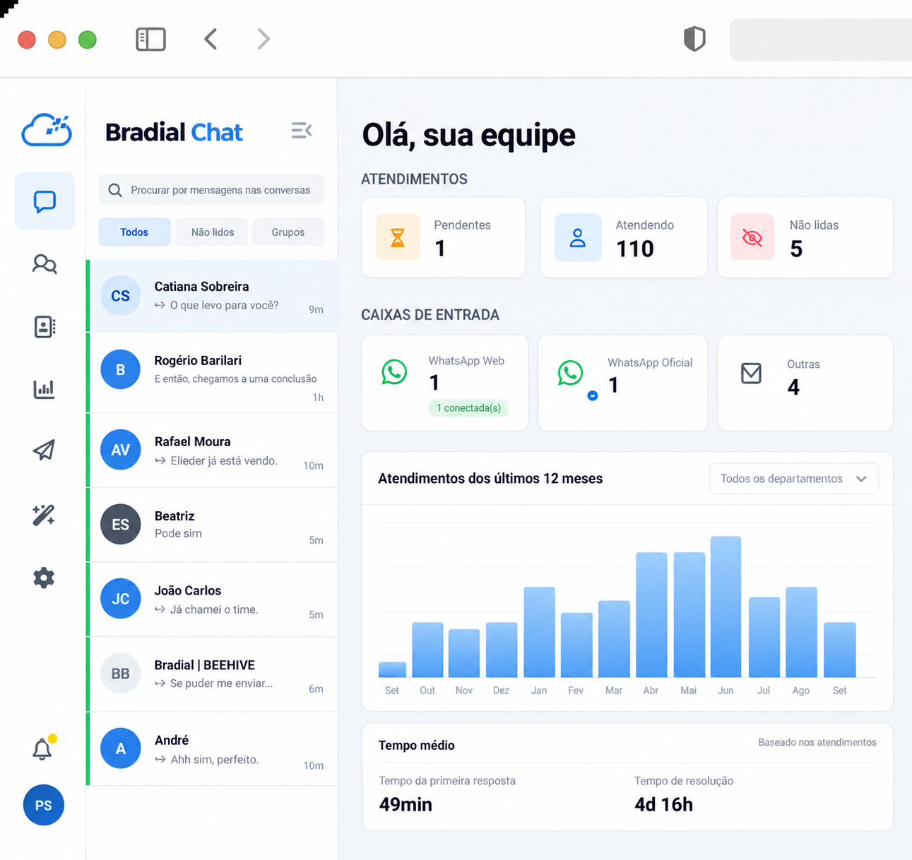Open the Rogério Barilari conversation

tap(212, 373)
